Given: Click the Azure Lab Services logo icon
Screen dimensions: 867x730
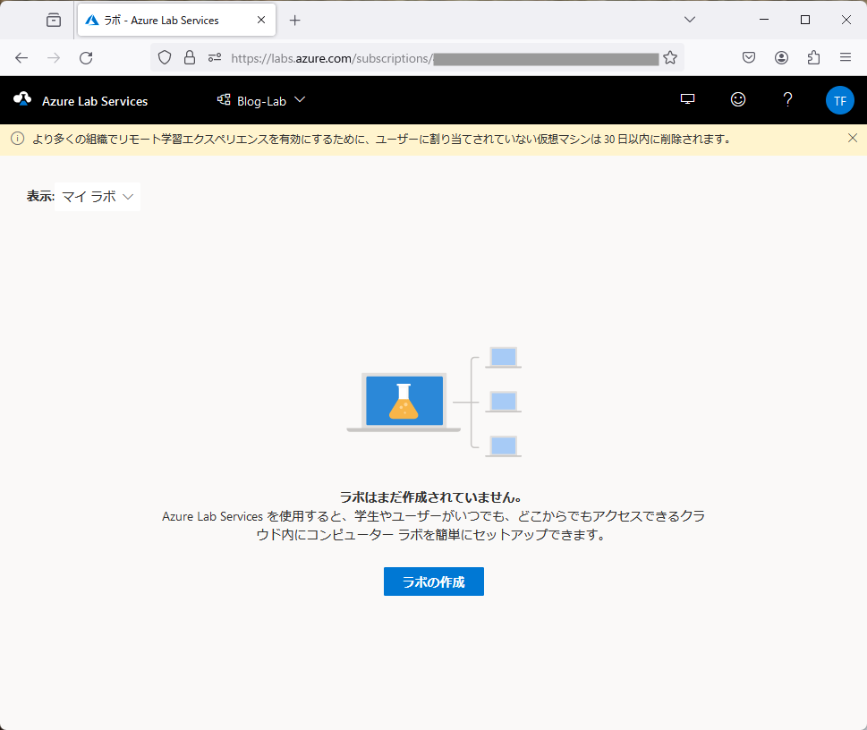Looking at the screenshot, I should pyautogui.click(x=22, y=99).
